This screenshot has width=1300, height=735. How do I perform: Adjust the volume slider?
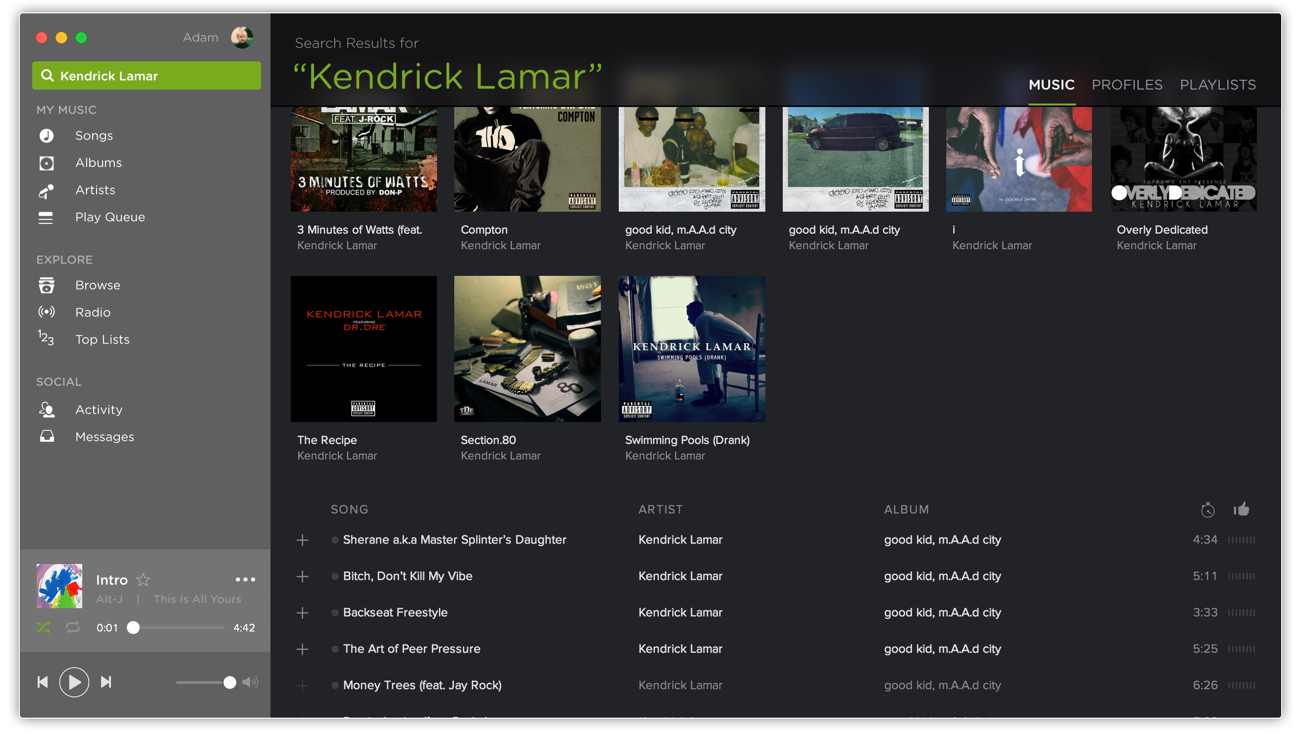[x=206, y=682]
